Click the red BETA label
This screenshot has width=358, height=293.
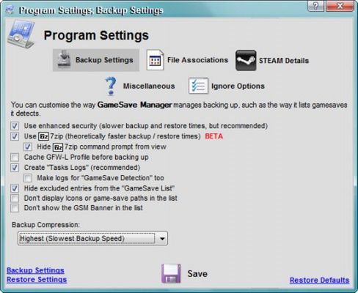(214, 136)
